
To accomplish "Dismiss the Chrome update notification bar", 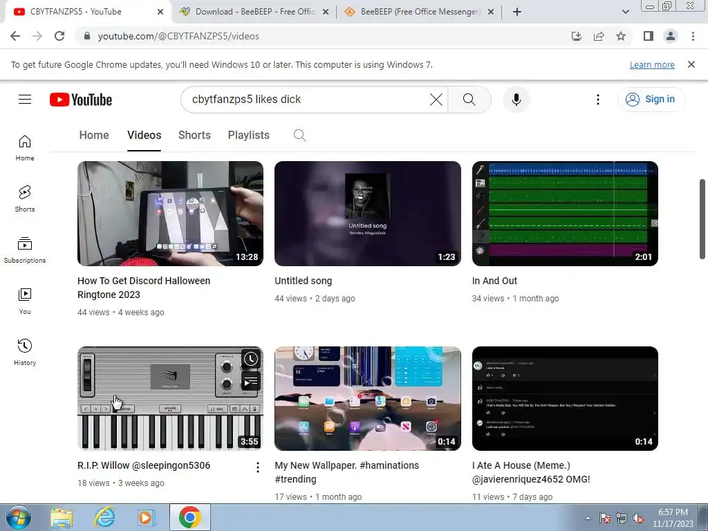I will 691,64.
